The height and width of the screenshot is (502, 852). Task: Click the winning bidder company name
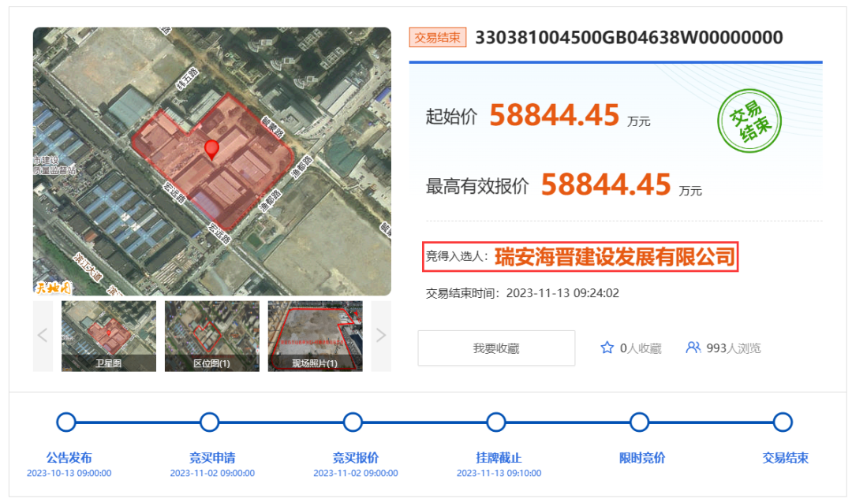coord(615,257)
